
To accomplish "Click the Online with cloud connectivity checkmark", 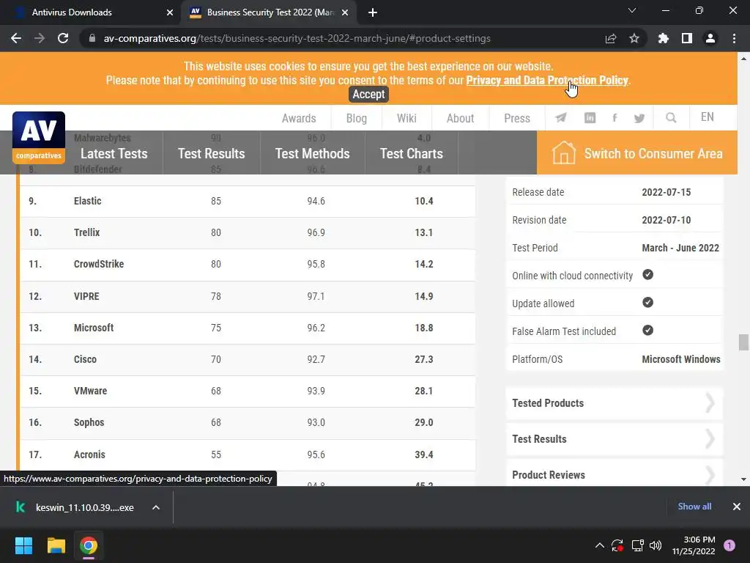I will pos(647,275).
